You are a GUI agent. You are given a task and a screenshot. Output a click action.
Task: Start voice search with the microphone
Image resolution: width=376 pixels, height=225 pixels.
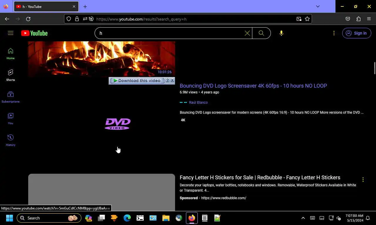tap(281, 33)
